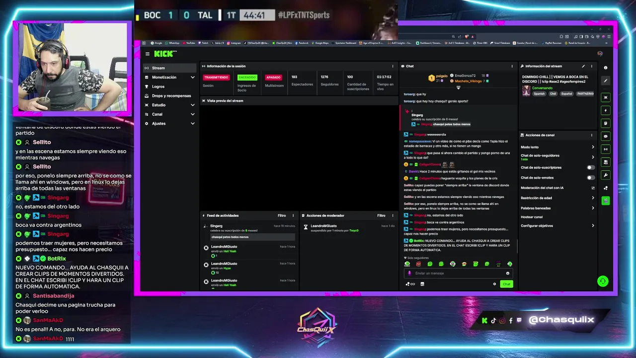Expand the Estudio sidebar menu

point(169,105)
